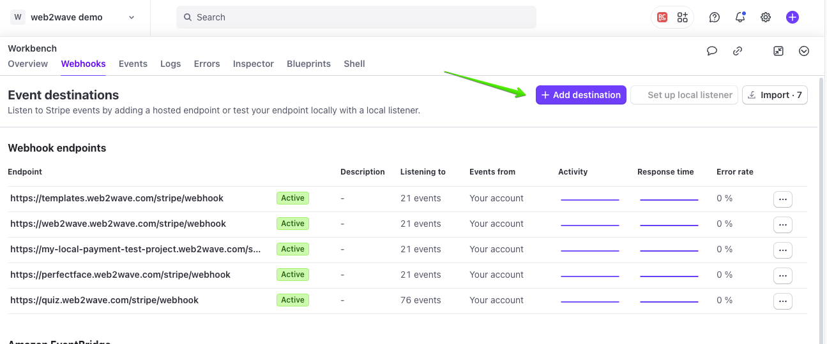
Task: Open more menu for my-local-payment-test-project row
Action: [x=783, y=250]
